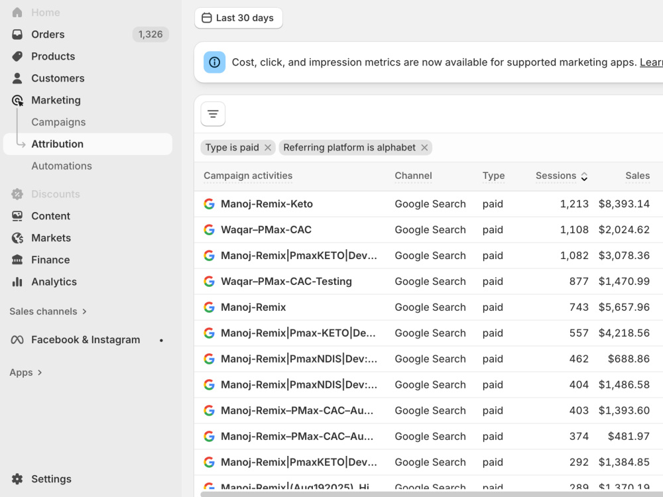
Task: Click the horizontal scrollbar below the table
Action: click(432, 494)
